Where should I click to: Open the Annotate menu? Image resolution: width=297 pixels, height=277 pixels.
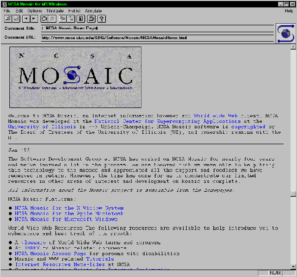point(93,11)
